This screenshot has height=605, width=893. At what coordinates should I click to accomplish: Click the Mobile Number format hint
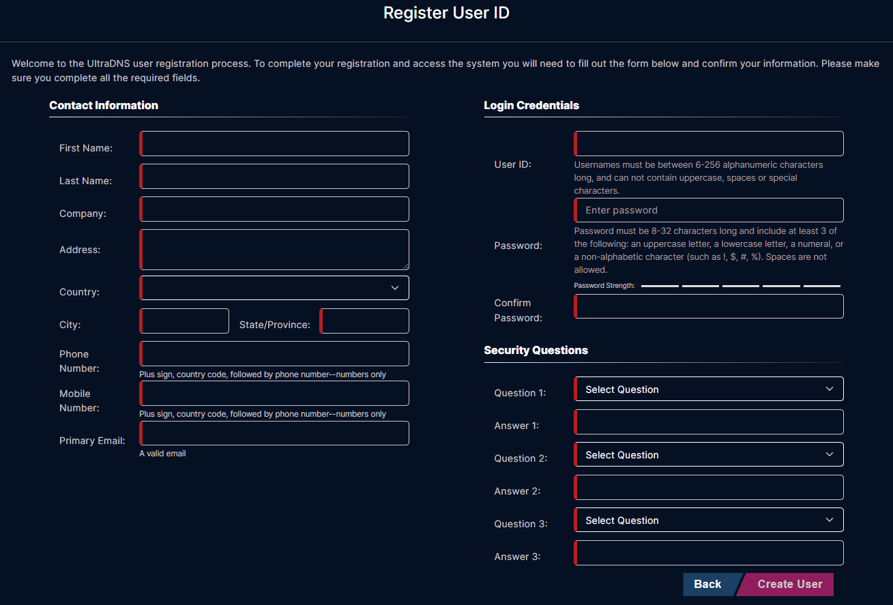pos(263,414)
